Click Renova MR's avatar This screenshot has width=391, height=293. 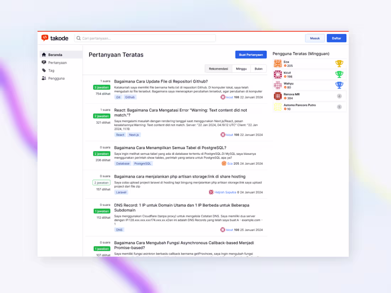tap(278, 96)
